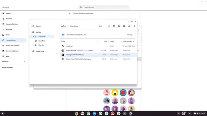Select the panda jpg file
Viewport: 207px width, 116px height.
coord(98,55)
